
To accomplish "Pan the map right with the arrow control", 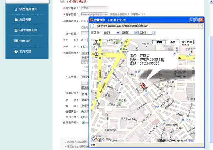I will tap(98, 46).
